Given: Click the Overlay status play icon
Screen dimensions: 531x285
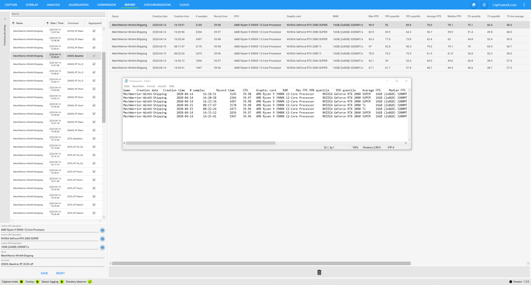Looking at the screenshot, I should 37,282.
